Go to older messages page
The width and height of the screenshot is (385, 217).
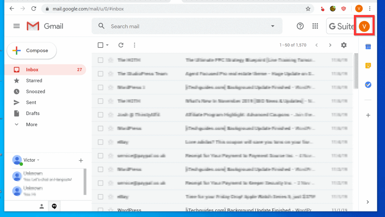(x=330, y=45)
